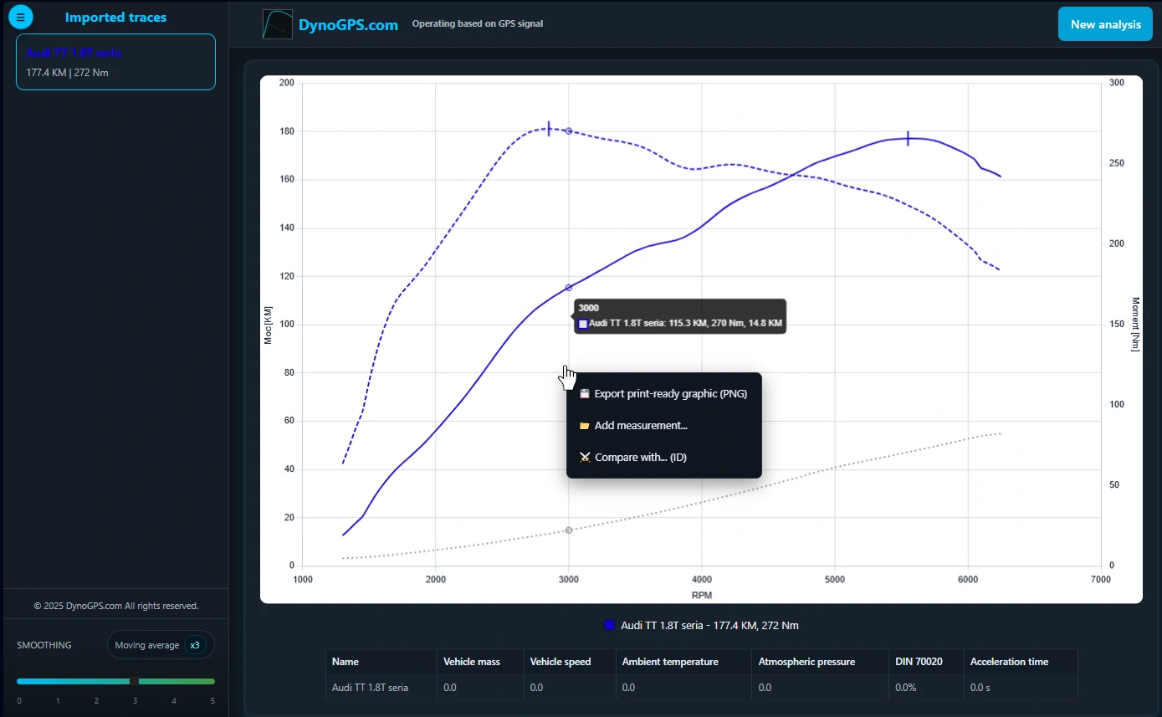Click the x3 smoothing factor badge
1162x717 pixels.
195,645
